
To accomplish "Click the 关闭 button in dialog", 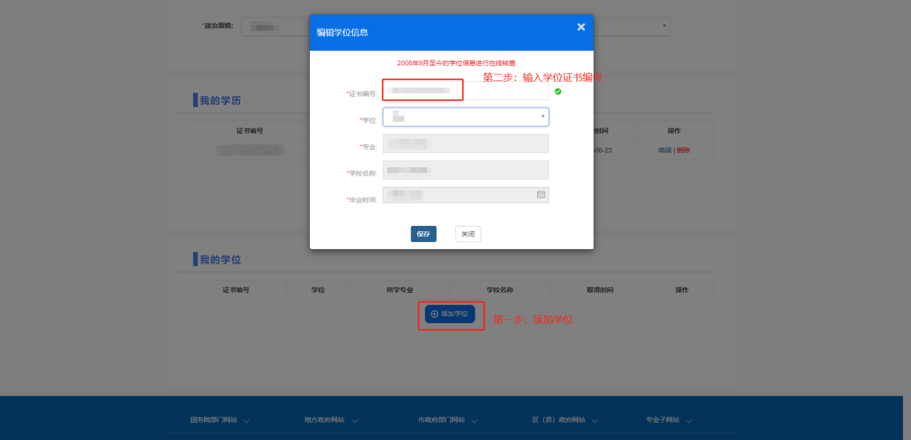I will (468, 234).
